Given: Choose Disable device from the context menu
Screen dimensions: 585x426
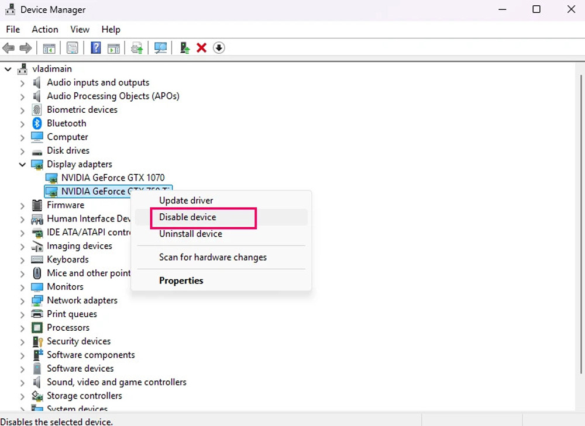Looking at the screenshot, I should pyautogui.click(x=188, y=217).
